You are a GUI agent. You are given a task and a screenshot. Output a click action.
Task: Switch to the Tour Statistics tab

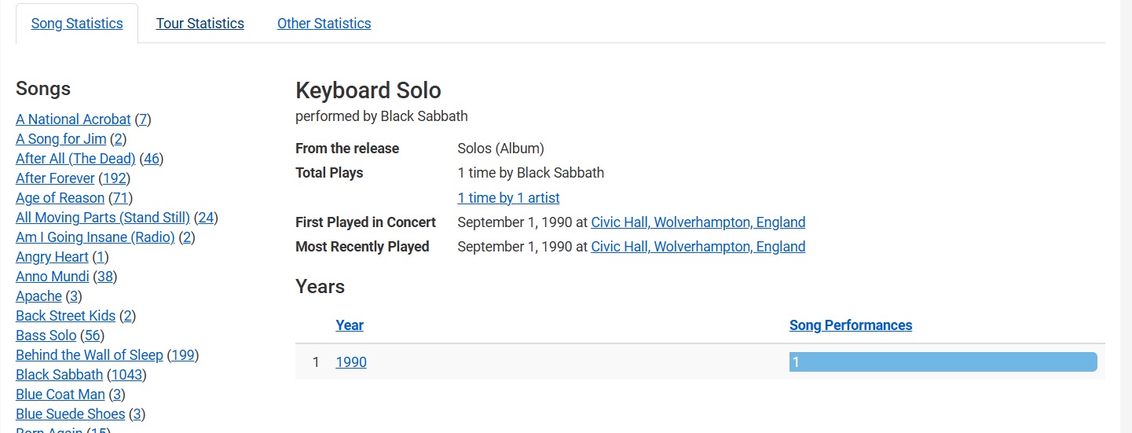coord(200,24)
